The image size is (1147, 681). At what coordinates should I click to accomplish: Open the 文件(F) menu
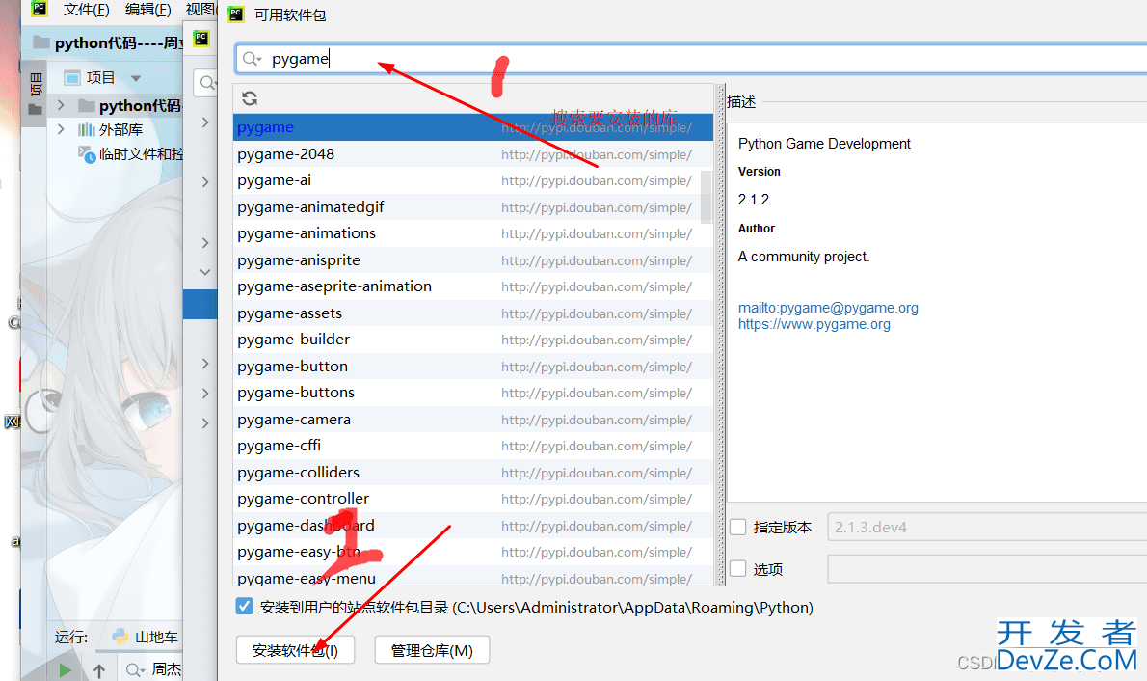click(x=86, y=10)
